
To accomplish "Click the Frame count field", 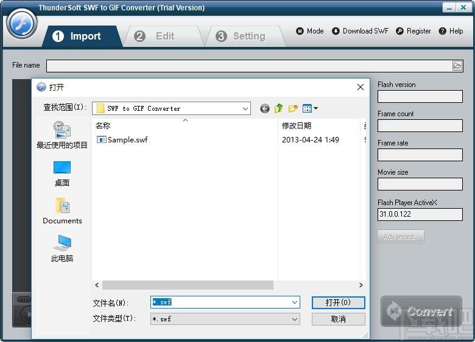I will tap(420, 125).
